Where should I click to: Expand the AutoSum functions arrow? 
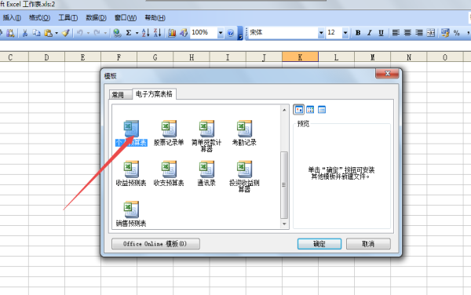[x=137, y=33]
